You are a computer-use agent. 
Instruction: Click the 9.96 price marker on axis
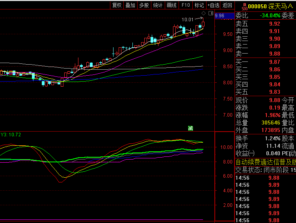click(220, 16)
